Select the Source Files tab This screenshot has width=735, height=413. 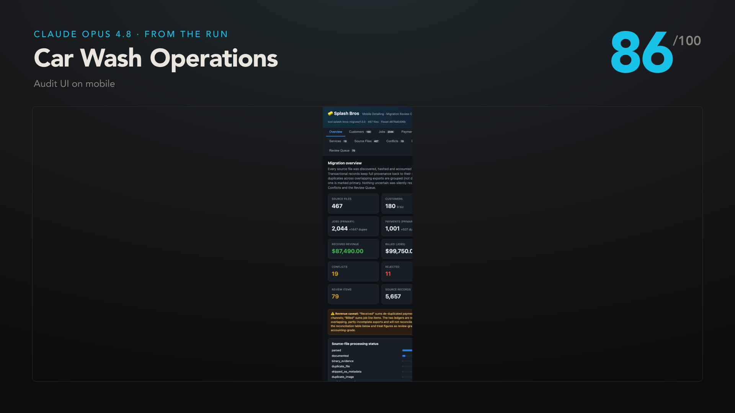pos(366,141)
